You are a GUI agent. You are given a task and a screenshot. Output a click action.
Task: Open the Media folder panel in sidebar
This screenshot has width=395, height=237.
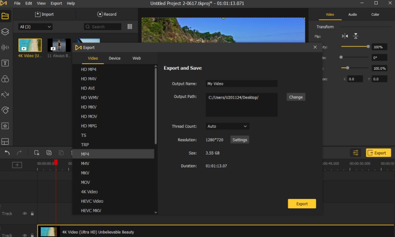5,16
